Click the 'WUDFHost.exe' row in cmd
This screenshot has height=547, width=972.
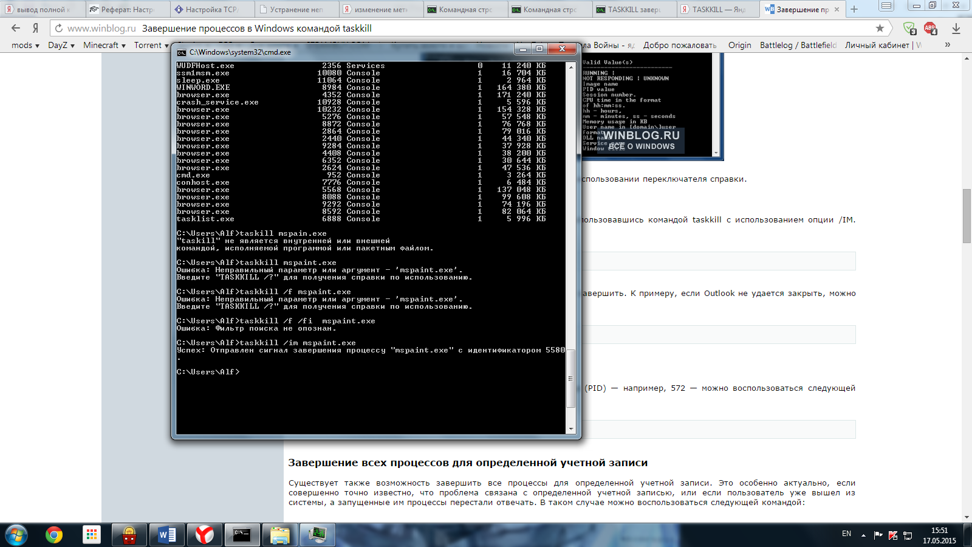click(x=361, y=66)
